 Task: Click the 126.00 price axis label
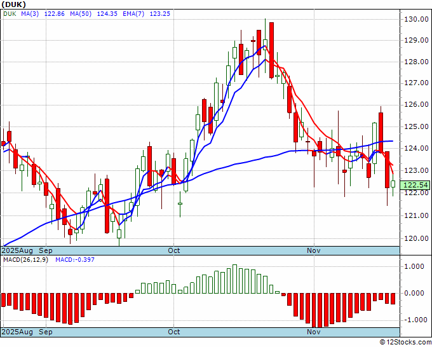tap(416, 105)
